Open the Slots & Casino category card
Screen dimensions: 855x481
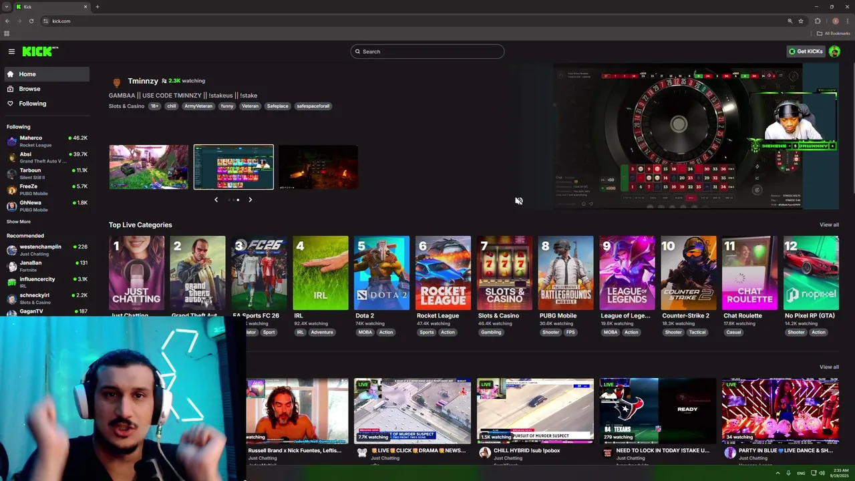coord(504,273)
